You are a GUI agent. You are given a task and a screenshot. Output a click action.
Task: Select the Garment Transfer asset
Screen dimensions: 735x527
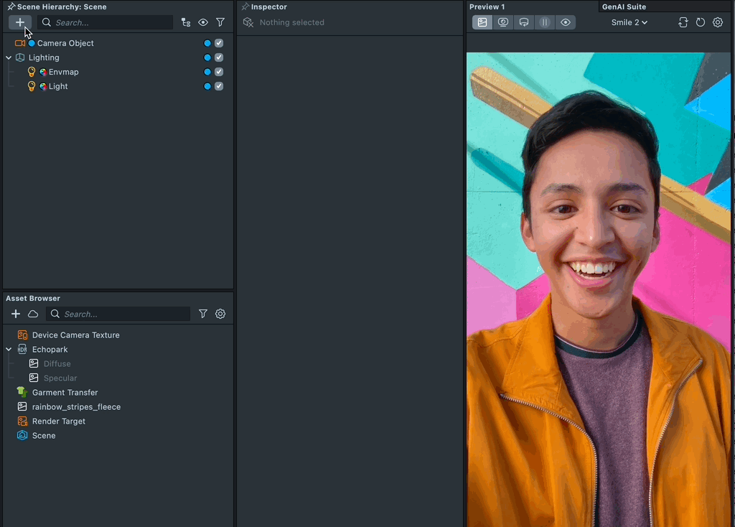coord(65,393)
